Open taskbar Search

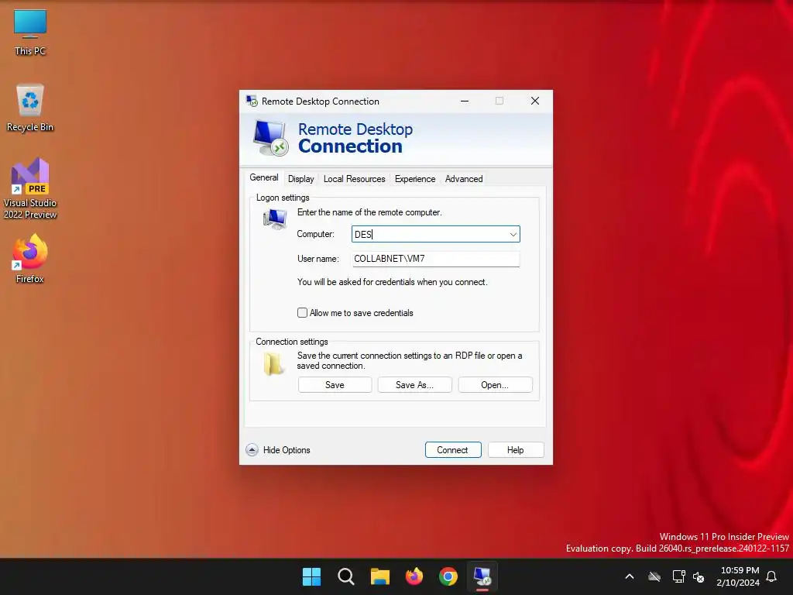346,576
